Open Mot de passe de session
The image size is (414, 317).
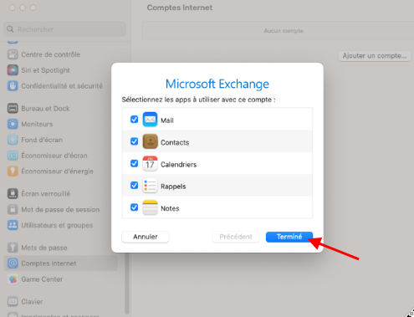point(60,209)
